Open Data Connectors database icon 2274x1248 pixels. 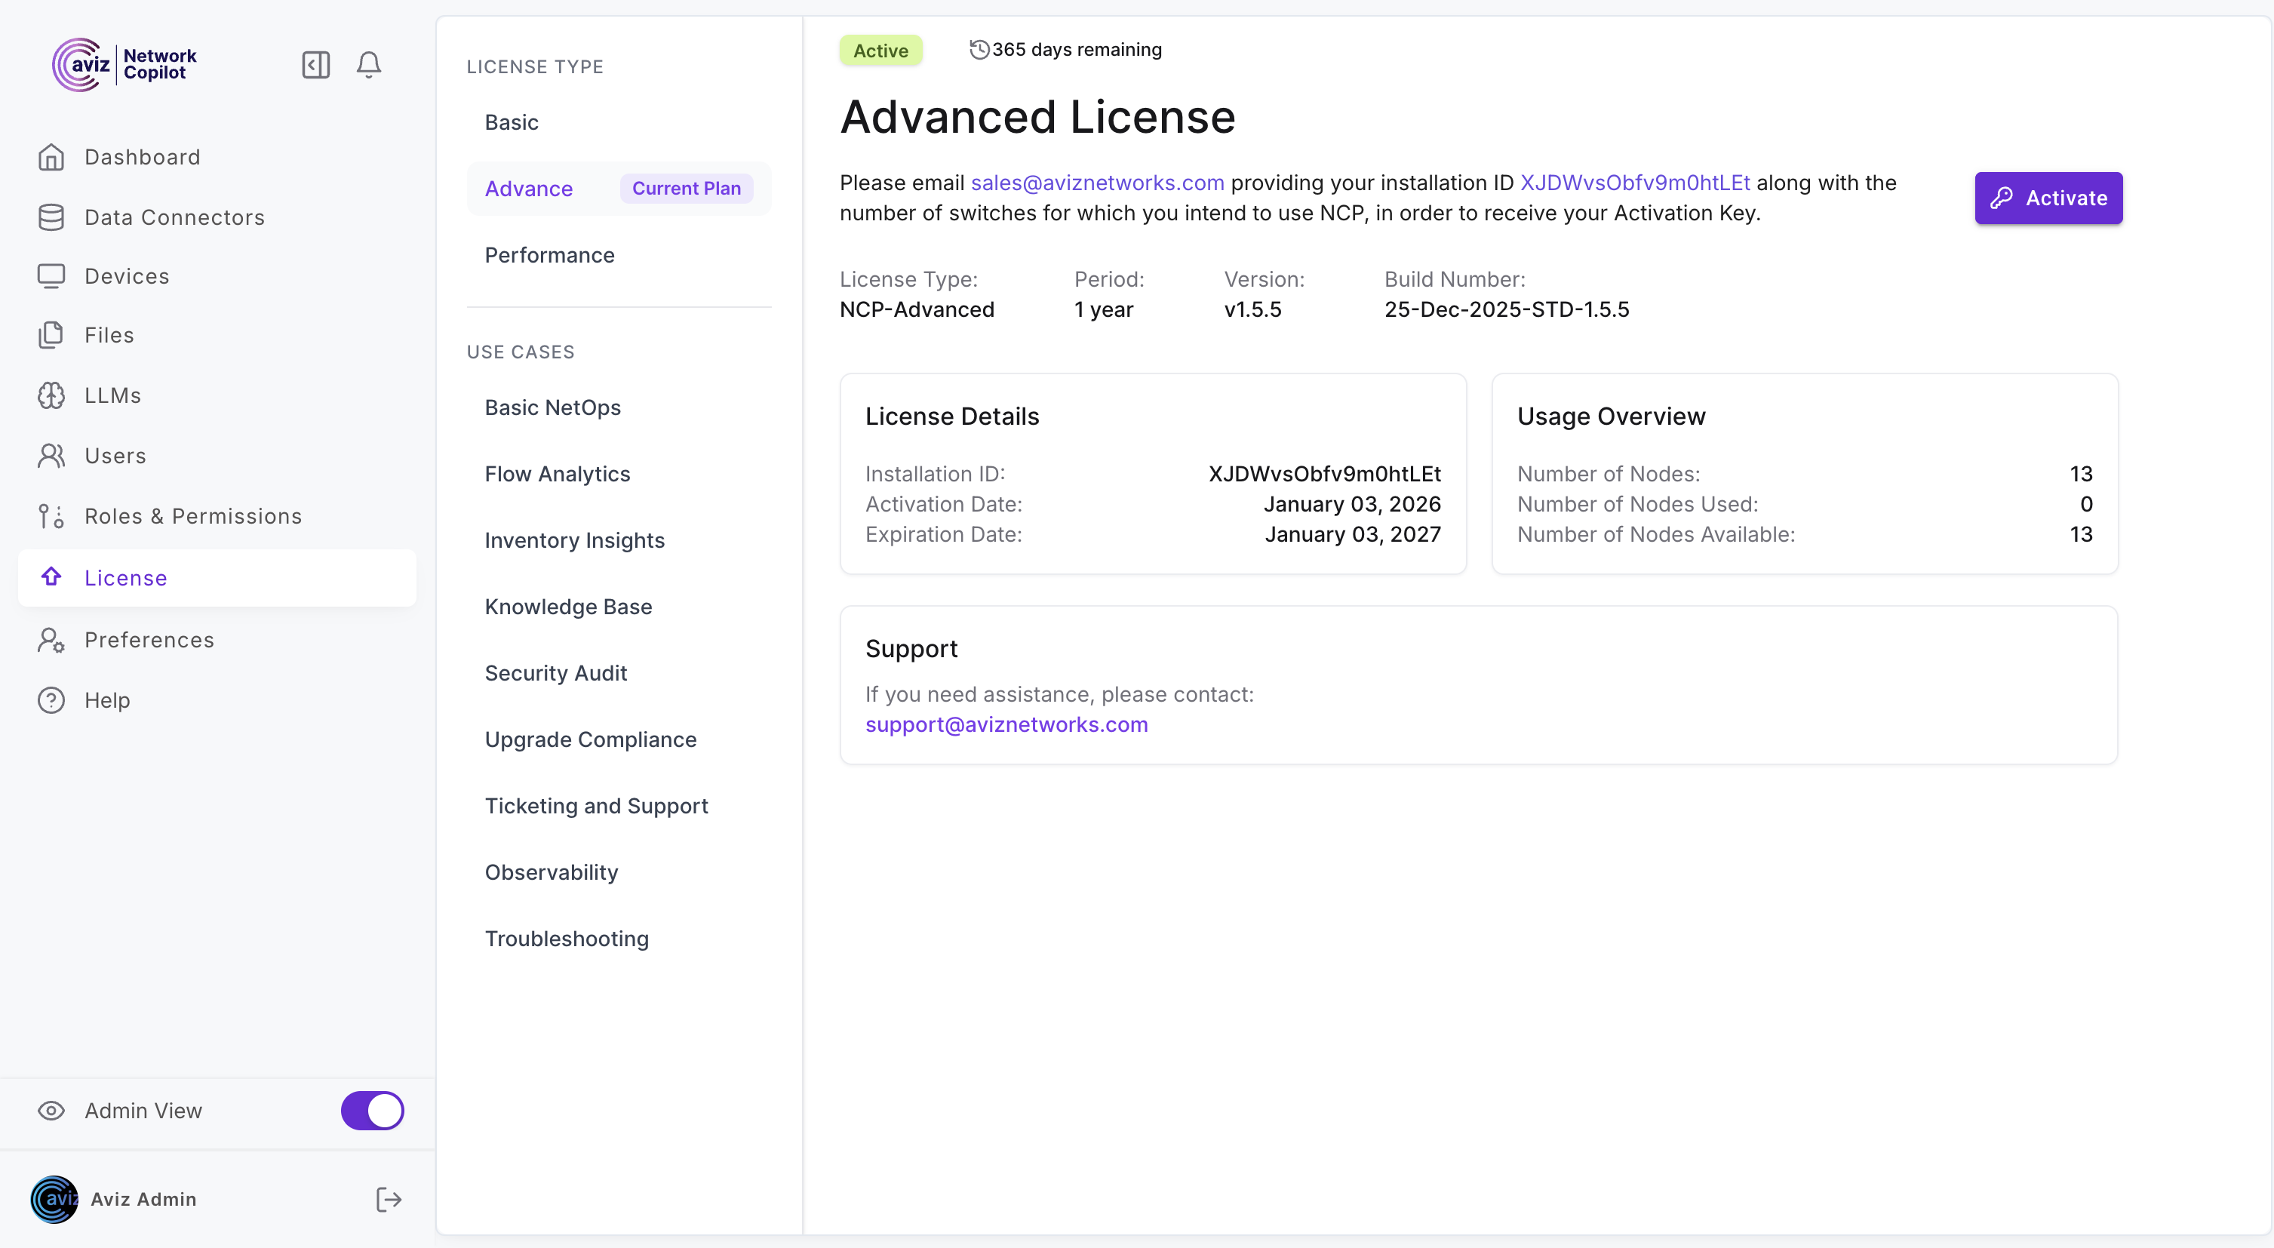(51, 217)
